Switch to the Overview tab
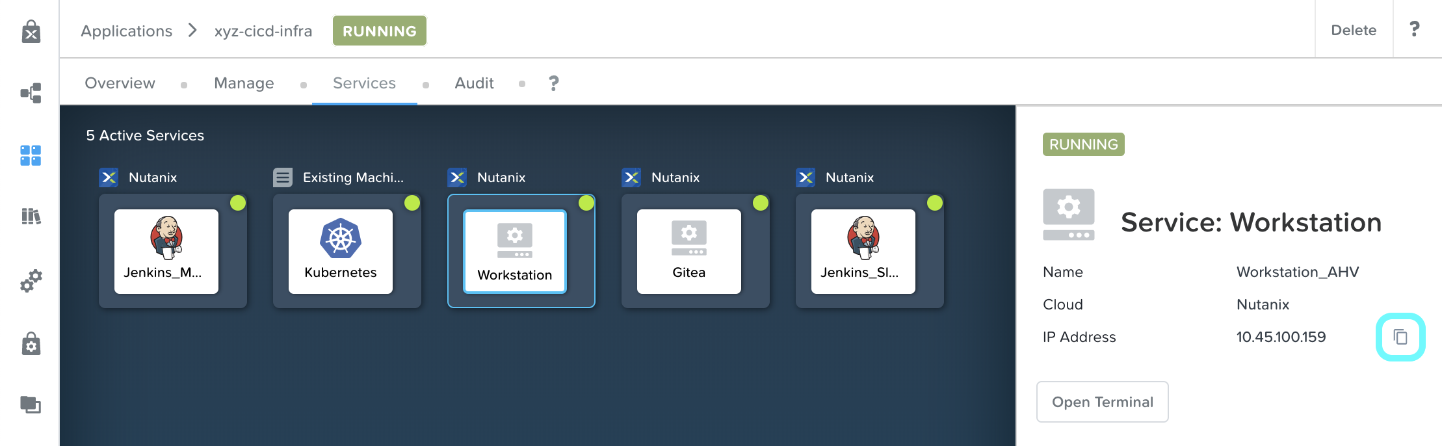 point(120,83)
